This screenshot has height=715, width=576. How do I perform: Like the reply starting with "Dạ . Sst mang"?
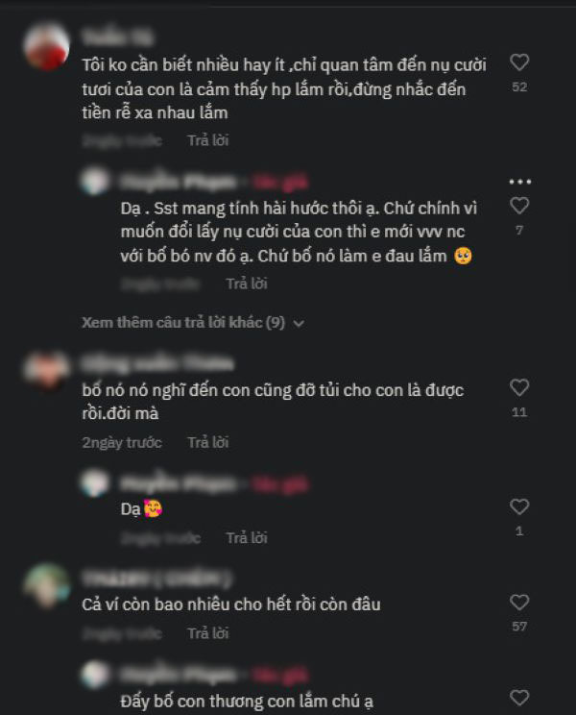[x=519, y=206]
